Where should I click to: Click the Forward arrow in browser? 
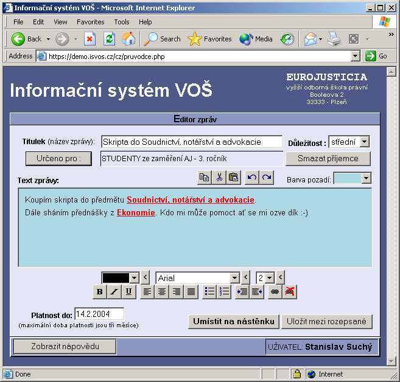[62, 40]
